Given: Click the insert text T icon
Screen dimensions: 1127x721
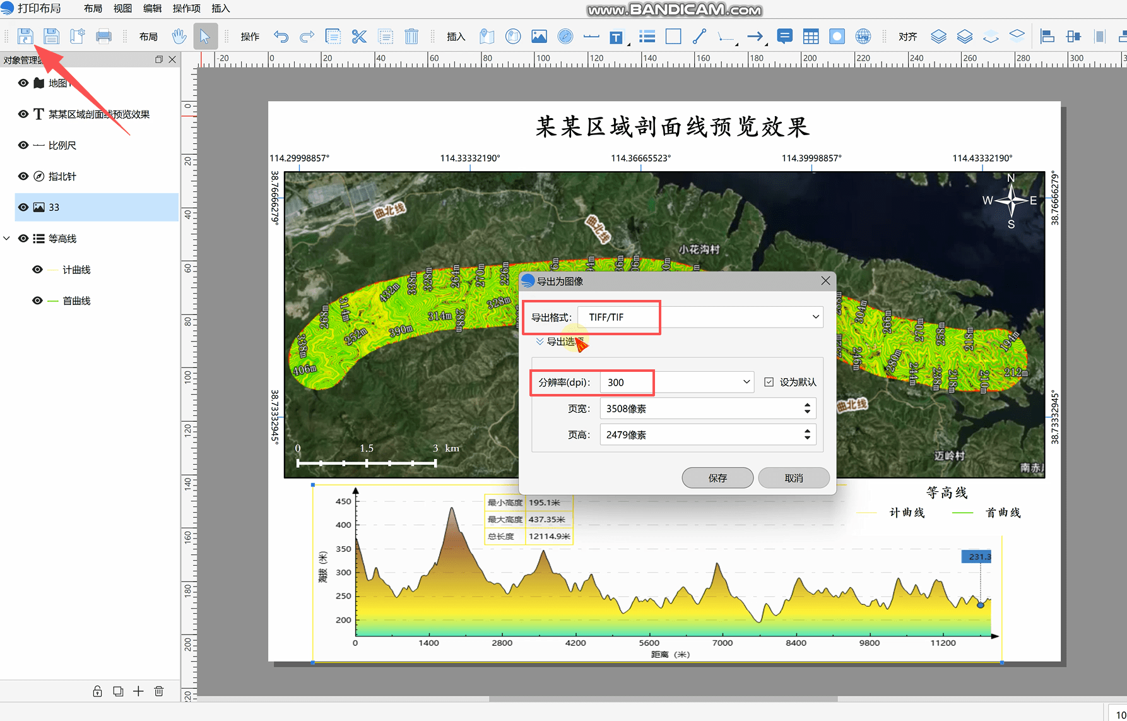Looking at the screenshot, I should [616, 37].
